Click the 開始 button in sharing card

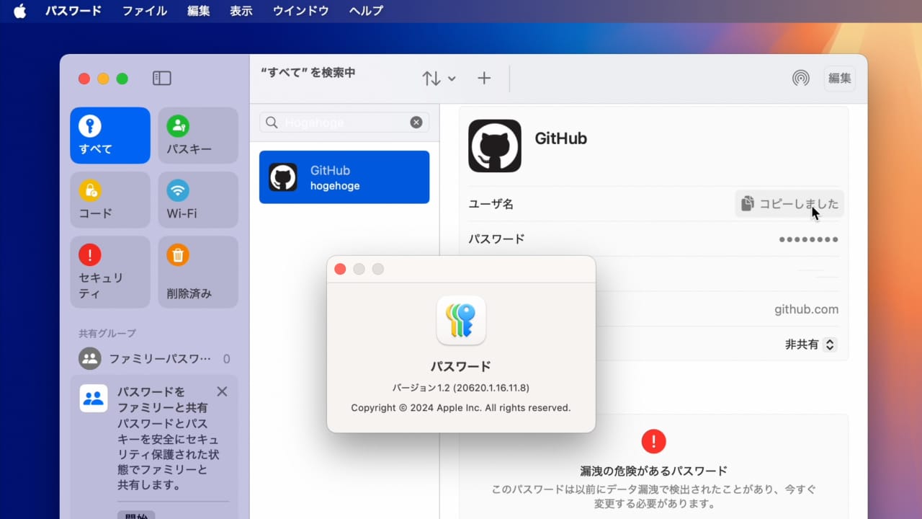click(136, 515)
